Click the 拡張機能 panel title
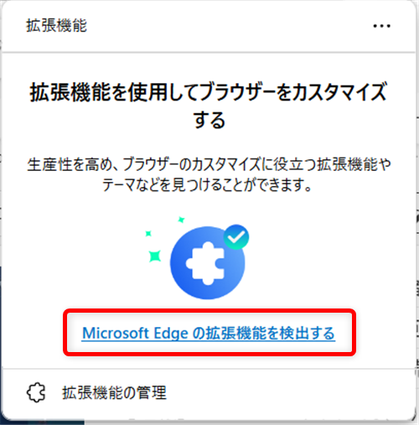 56,26
